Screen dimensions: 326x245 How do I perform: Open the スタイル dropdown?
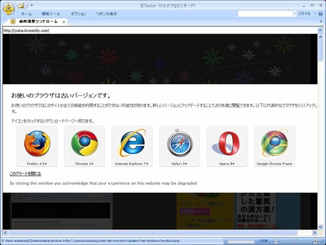point(307,14)
